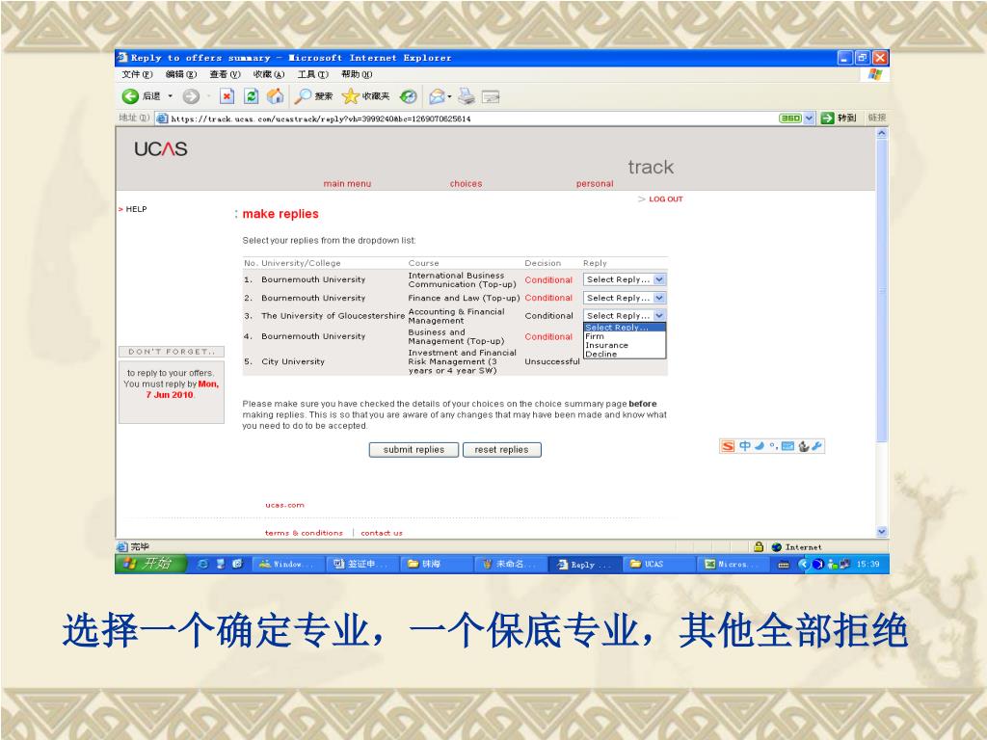The image size is (987, 740).
Task: Expand the address bar history dropdown arrow
Action: click(x=810, y=118)
